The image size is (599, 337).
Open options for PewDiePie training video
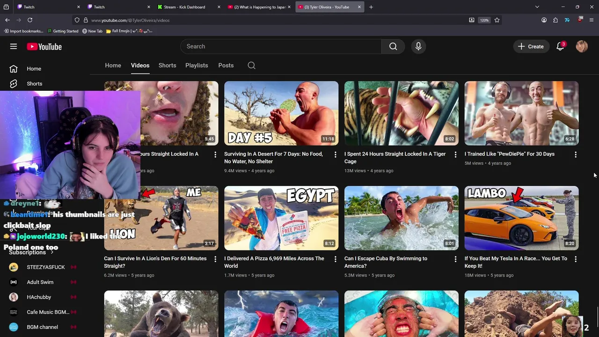(576, 154)
